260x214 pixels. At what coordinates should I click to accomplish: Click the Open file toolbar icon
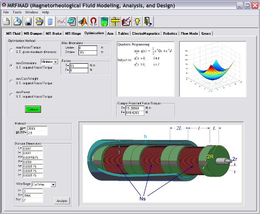pyautogui.click(x=17, y=21)
